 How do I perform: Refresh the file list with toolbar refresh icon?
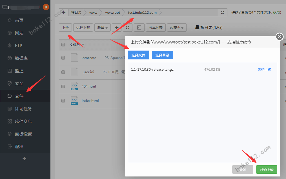[128, 27]
